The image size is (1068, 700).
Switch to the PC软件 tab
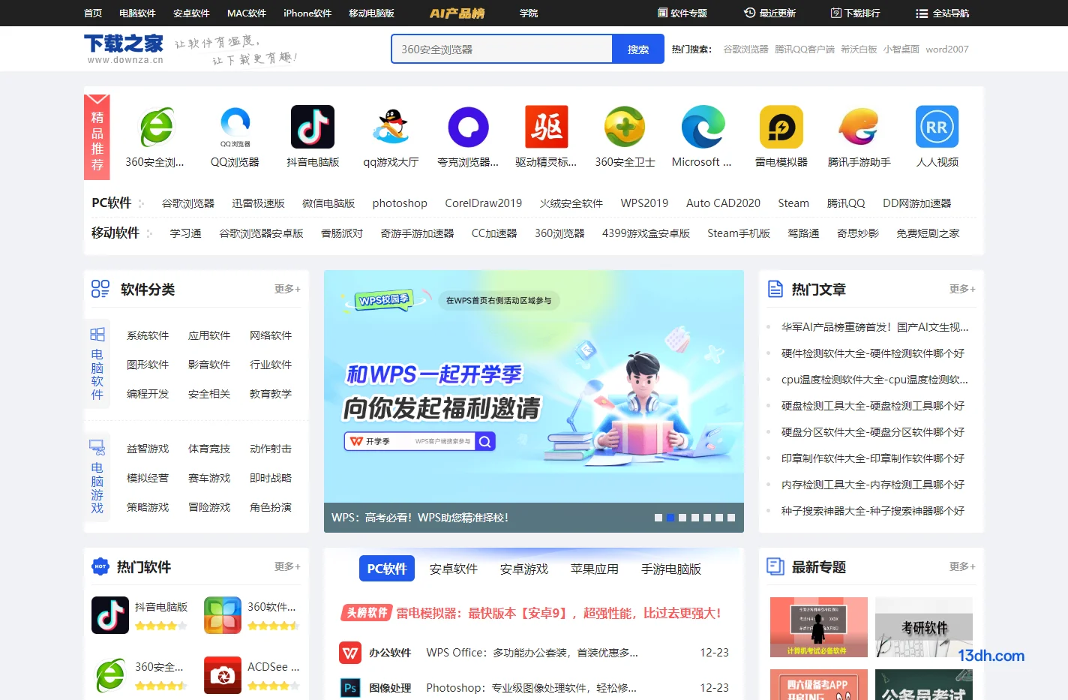(387, 569)
